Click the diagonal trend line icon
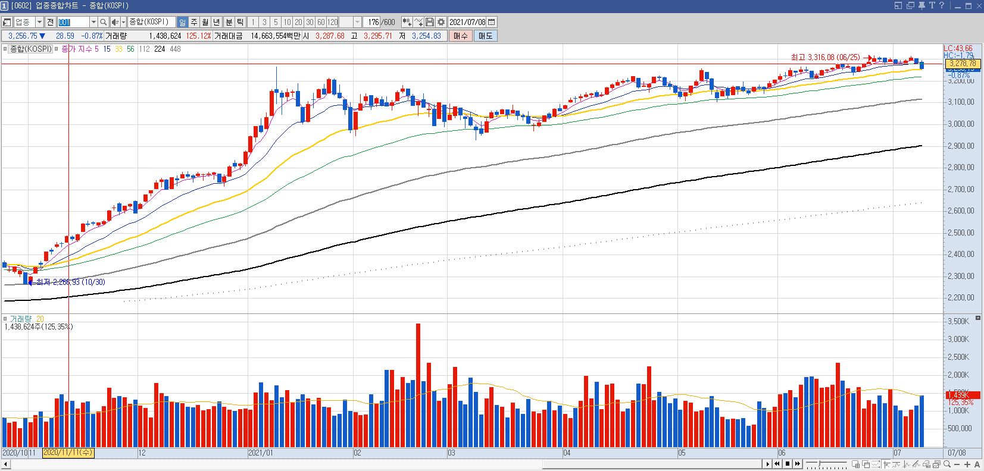984x471 pixels. [x=916, y=464]
